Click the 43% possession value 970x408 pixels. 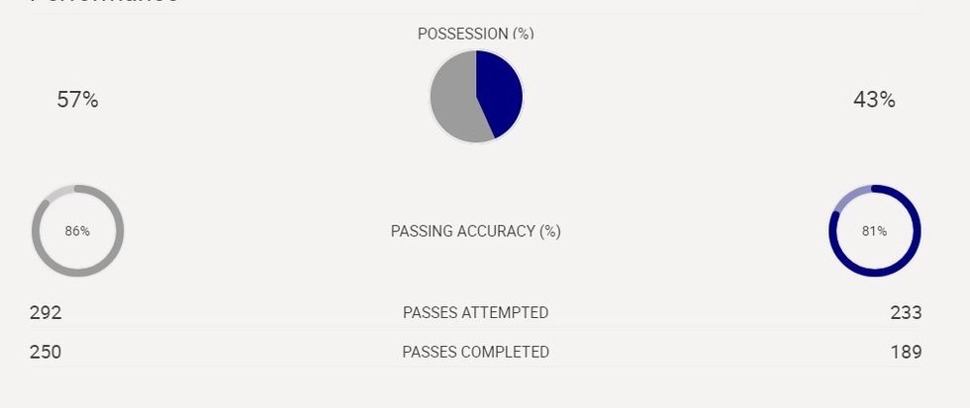point(874,100)
